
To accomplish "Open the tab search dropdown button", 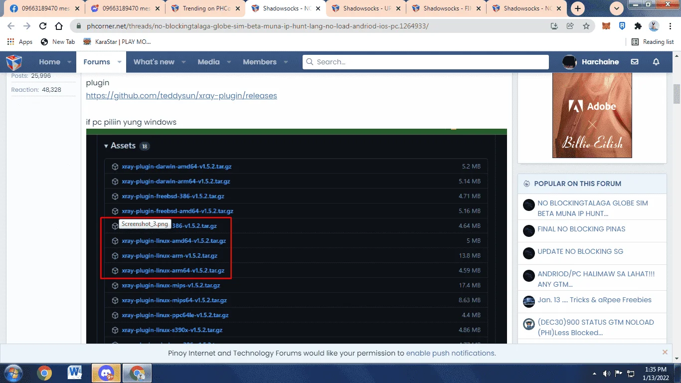I will [617, 8].
